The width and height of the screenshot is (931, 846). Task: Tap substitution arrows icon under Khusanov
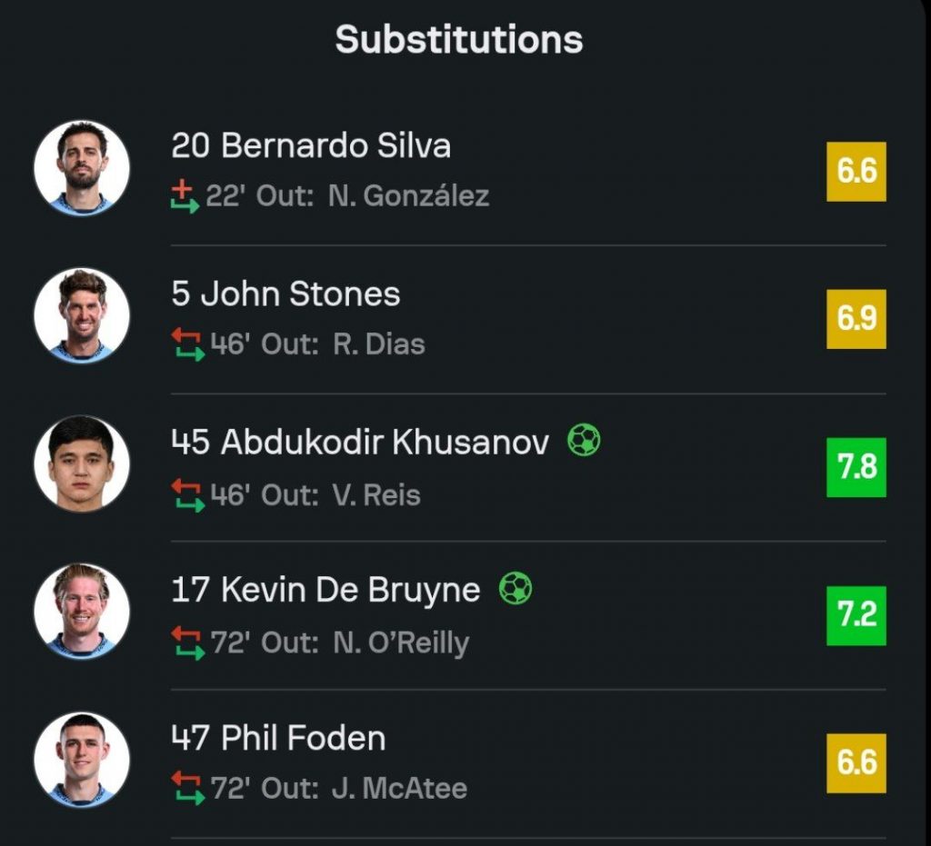click(x=187, y=495)
